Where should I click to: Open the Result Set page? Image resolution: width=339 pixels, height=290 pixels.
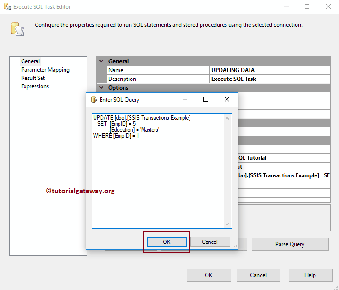pos(33,78)
